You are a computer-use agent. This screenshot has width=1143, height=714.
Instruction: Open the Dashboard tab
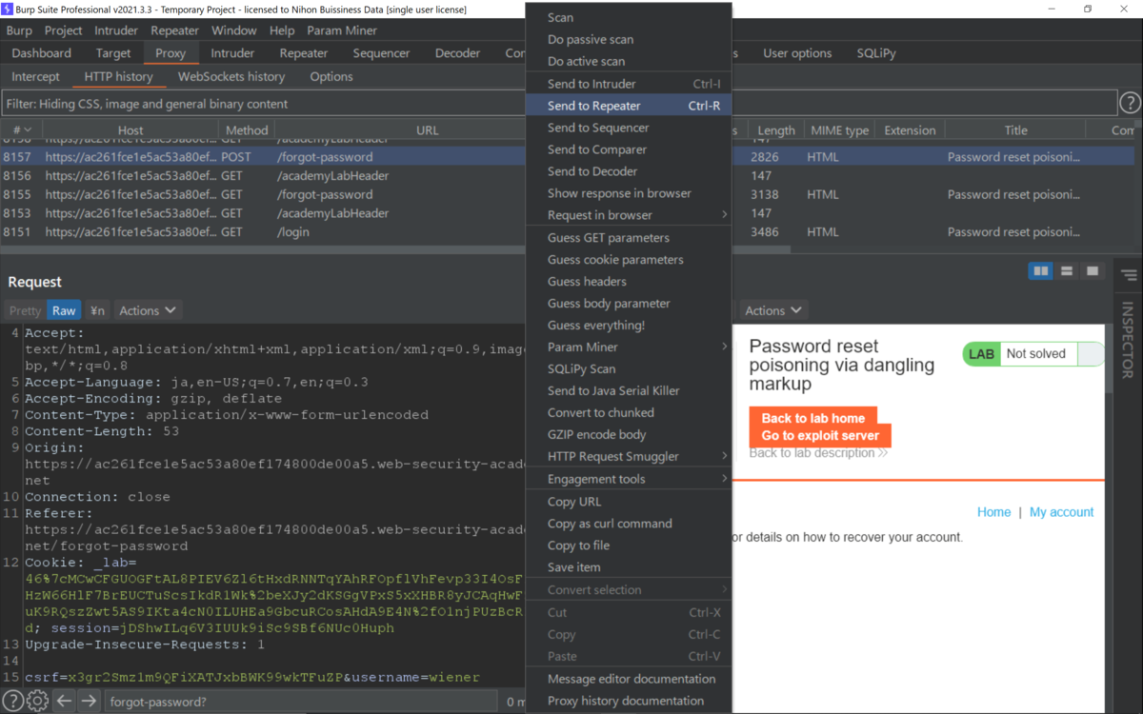pos(42,53)
